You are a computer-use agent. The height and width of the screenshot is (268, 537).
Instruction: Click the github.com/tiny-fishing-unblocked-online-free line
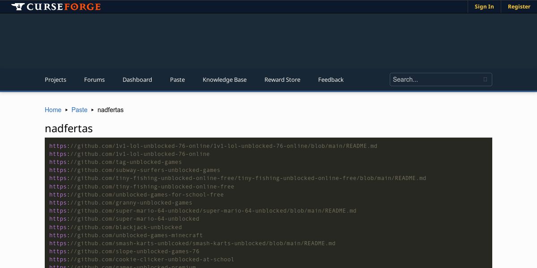pos(142,187)
